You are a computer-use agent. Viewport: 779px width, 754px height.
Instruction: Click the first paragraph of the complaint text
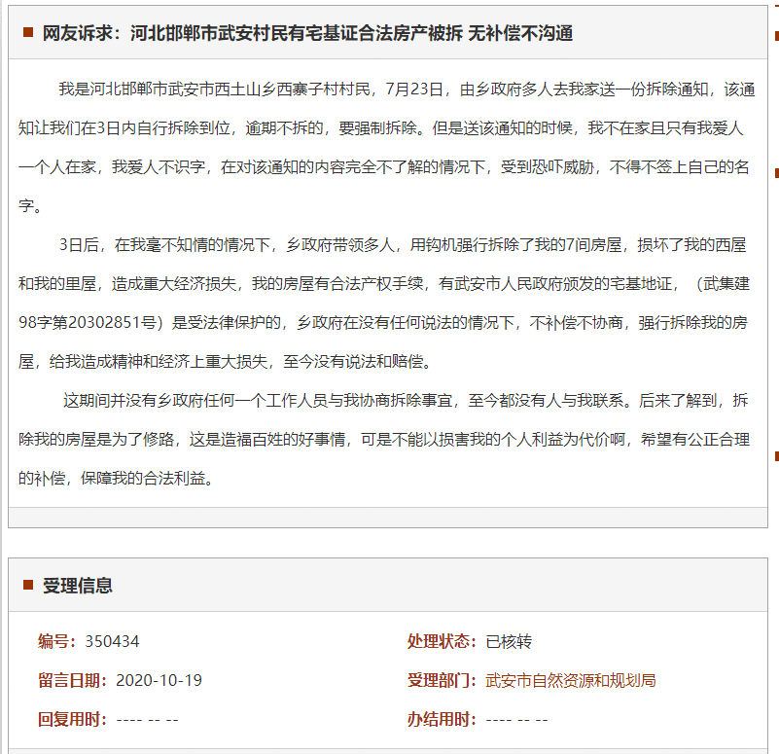coord(389,146)
